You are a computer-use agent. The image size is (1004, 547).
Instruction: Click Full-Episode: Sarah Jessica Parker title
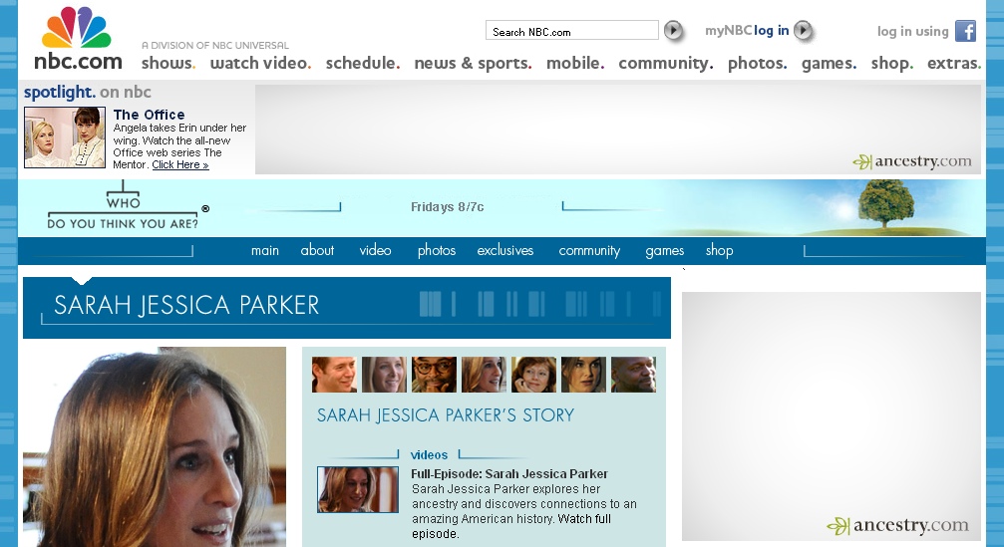(509, 474)
